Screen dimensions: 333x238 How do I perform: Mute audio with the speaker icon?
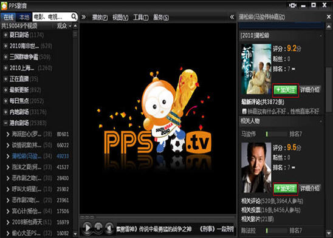click(x=109, y=228)
